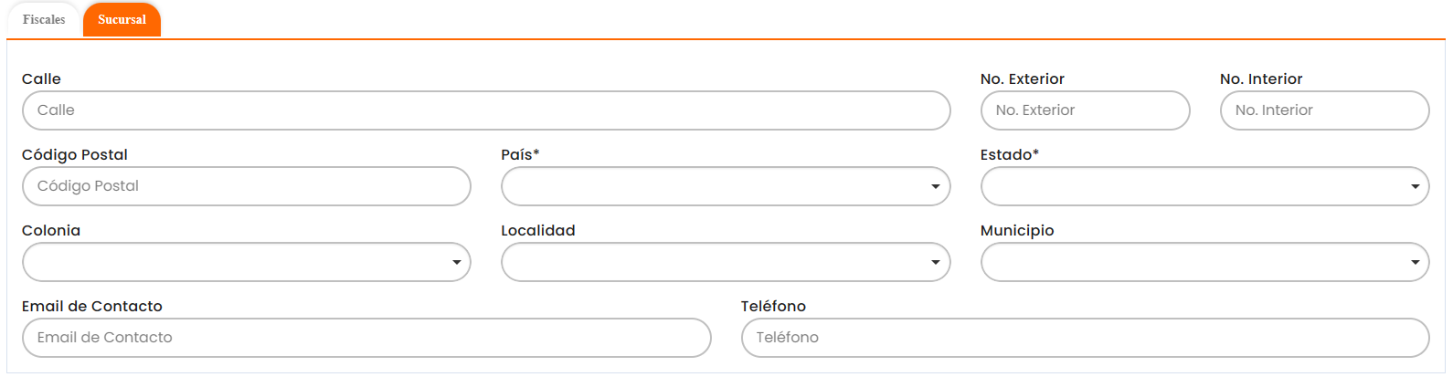Click into the No. Exterior input box
Image resolution: width=1453 pixels, height=377 pixels.
point(1085,110)
